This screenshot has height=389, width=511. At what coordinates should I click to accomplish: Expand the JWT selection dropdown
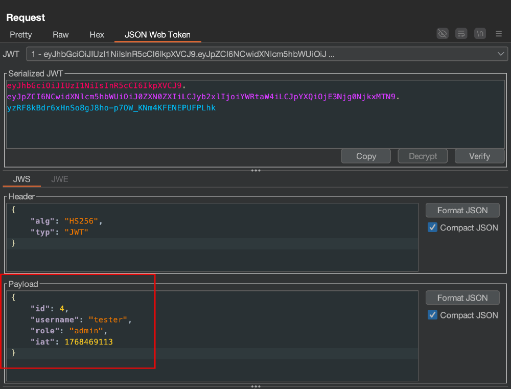pyautogui.click(x=267, y=54)
